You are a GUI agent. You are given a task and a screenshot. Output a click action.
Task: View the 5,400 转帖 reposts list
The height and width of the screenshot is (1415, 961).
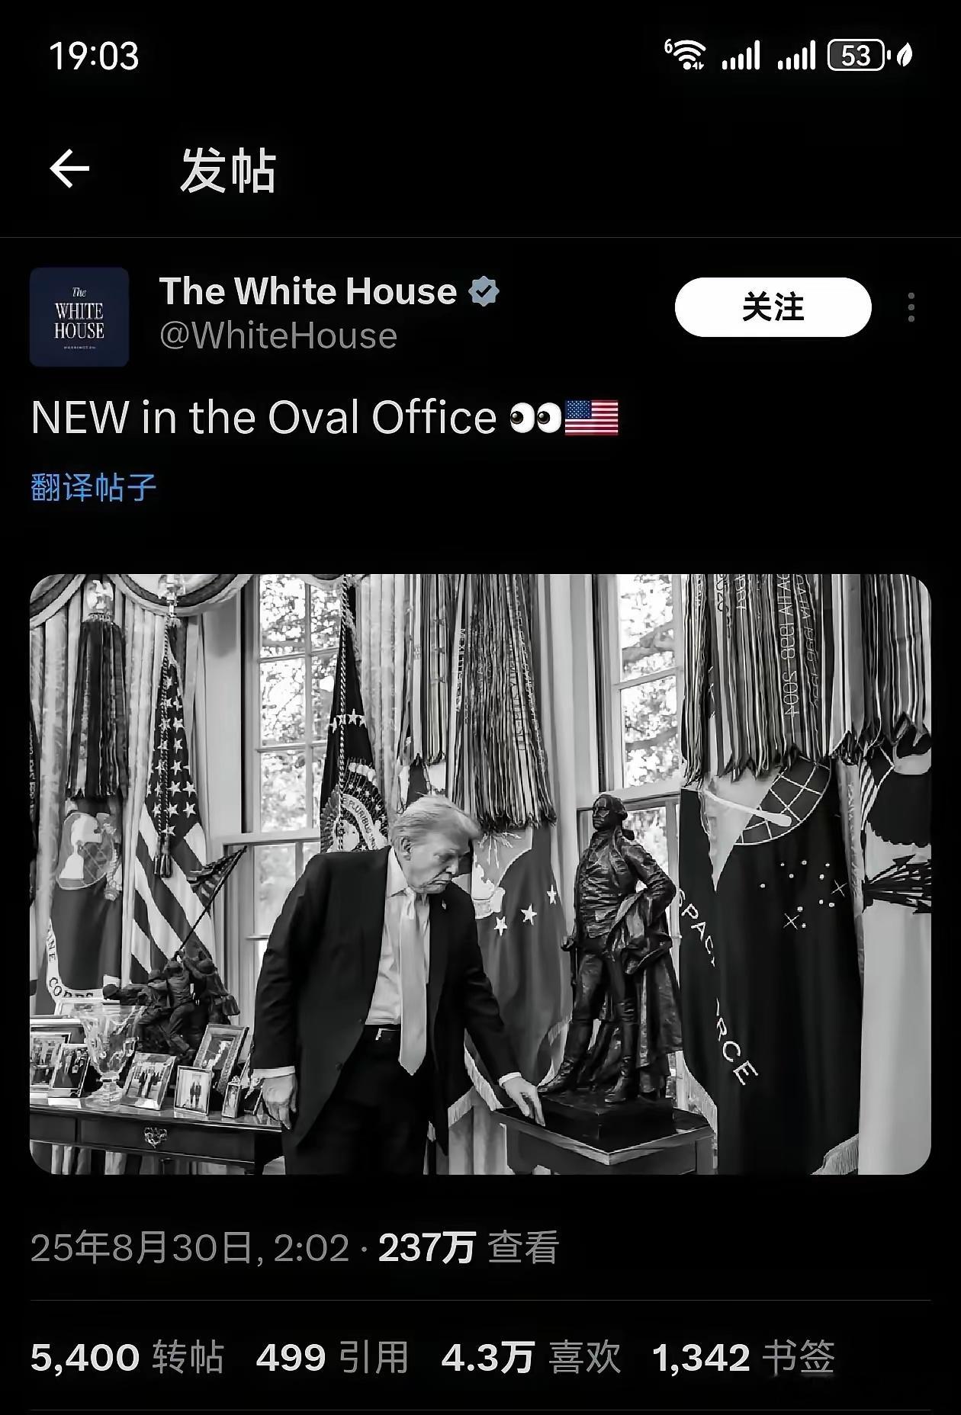coord(127,1358)
